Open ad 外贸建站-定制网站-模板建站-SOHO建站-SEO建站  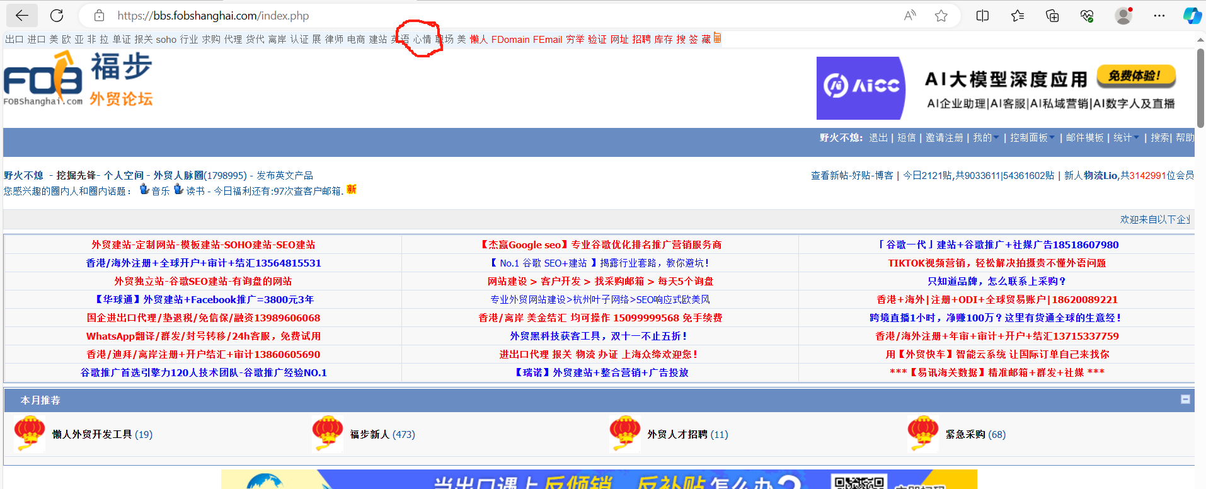(203, 244)
